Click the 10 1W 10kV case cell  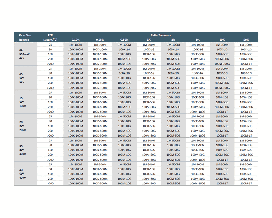click(26, 102)
